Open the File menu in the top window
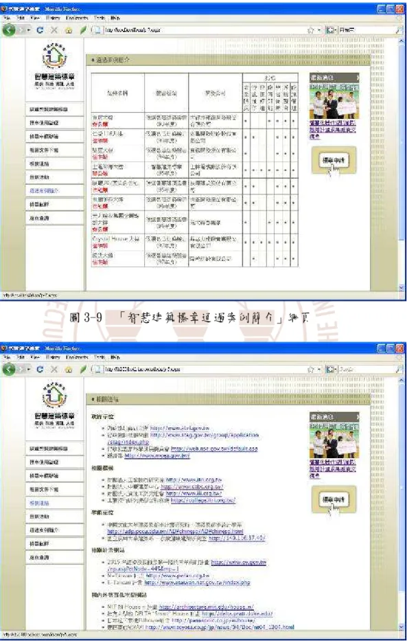This screenshot has height=641, width=407. click(7, 18)
